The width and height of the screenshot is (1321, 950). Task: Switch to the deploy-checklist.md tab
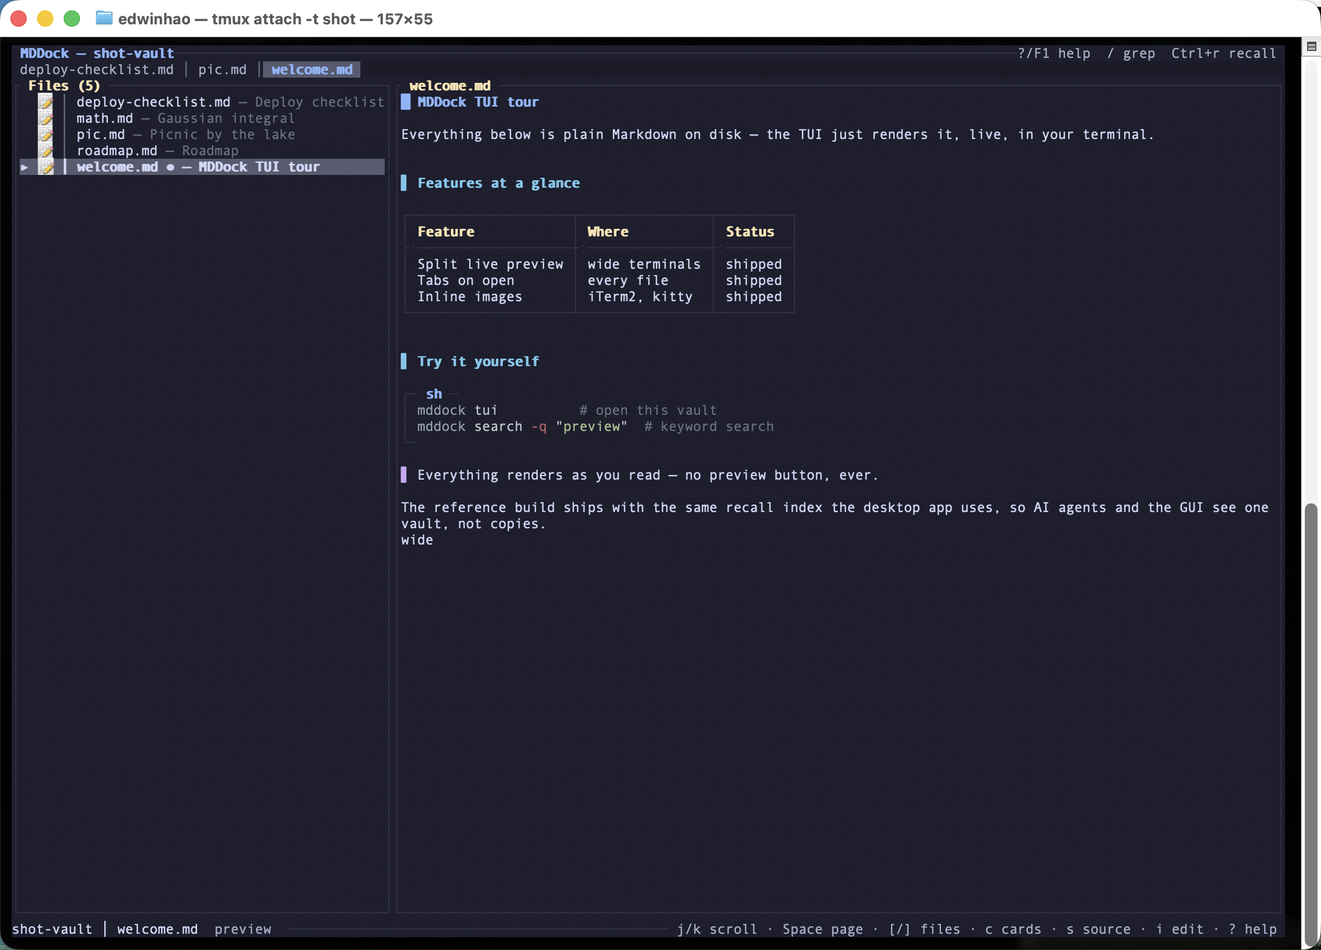[x=97, y=70]
